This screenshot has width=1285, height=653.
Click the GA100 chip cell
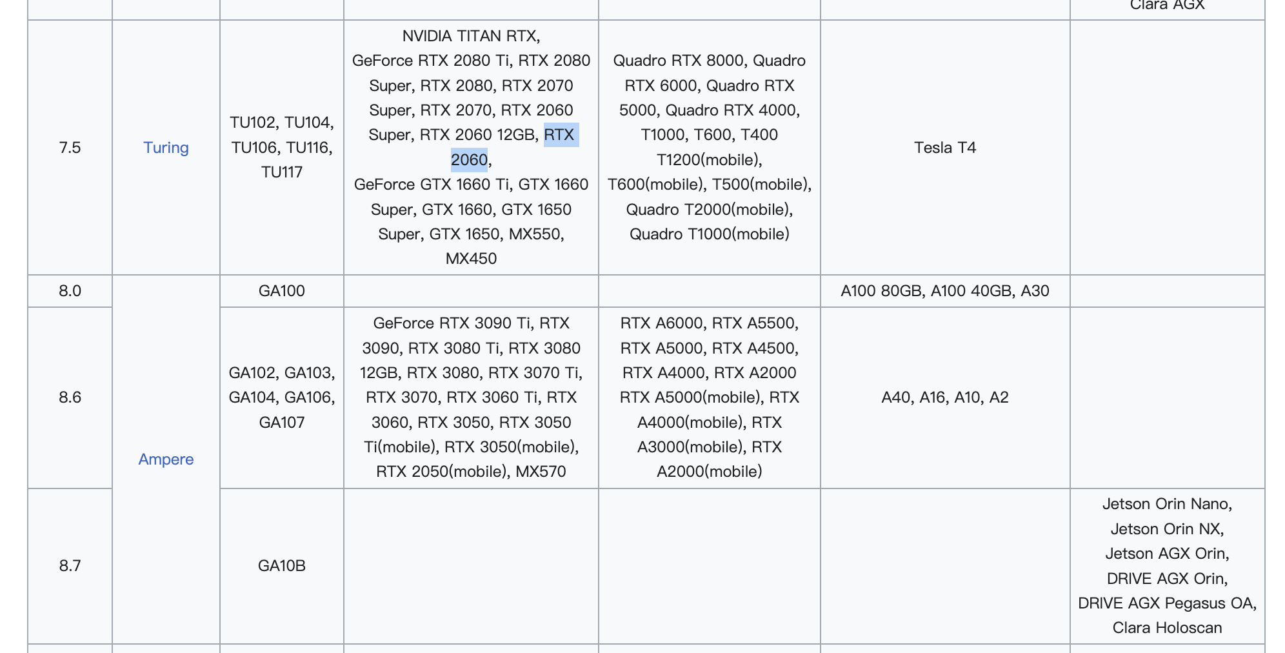[282, 291]
